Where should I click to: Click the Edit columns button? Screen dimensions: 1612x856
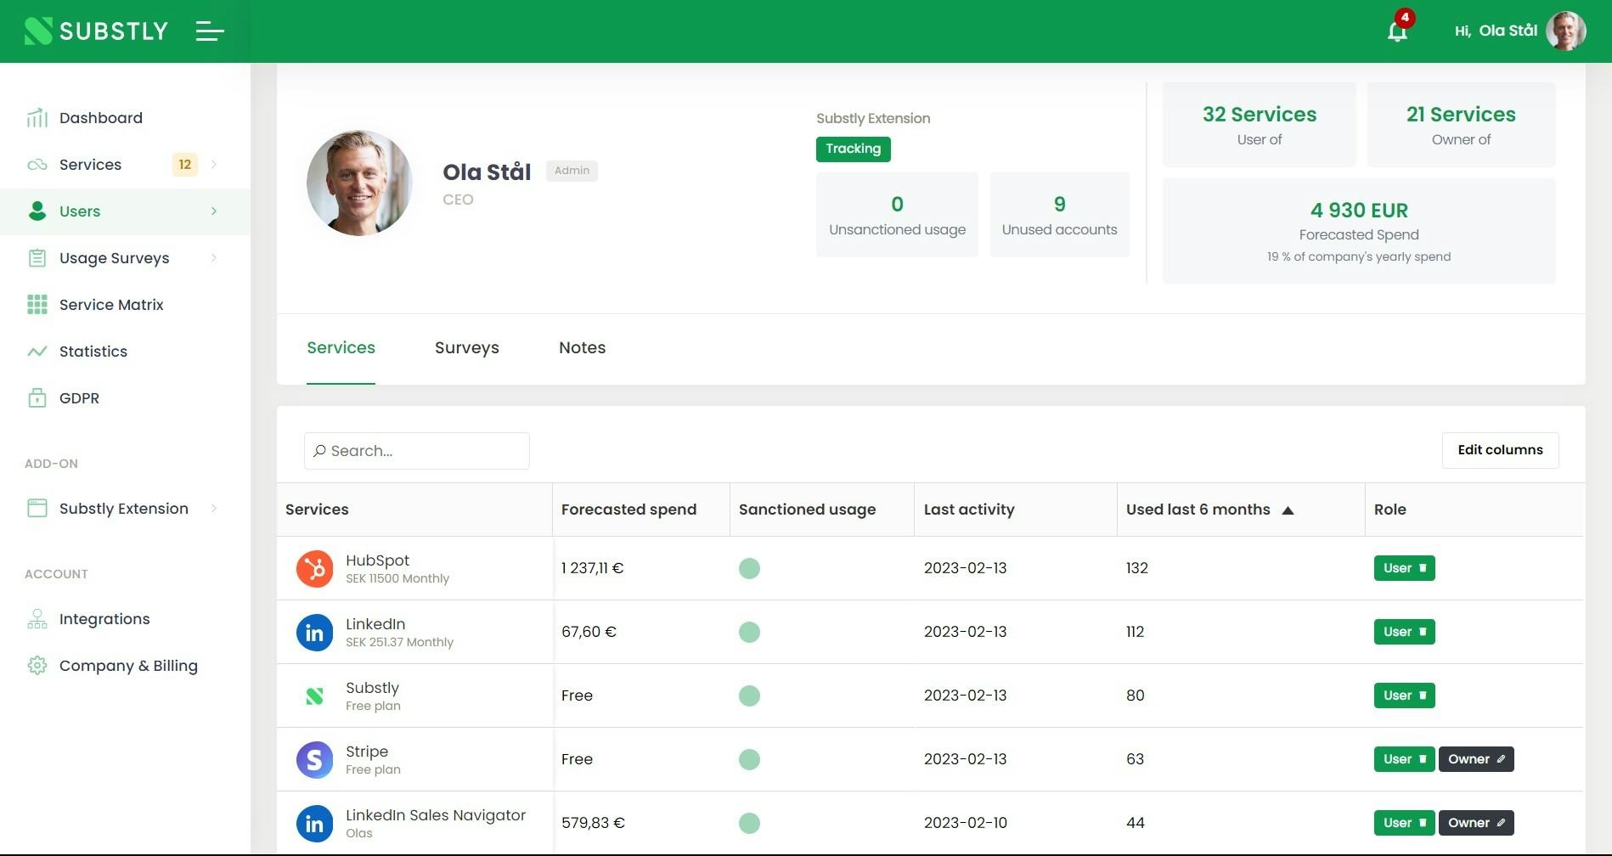click(x=1500, y=450)
